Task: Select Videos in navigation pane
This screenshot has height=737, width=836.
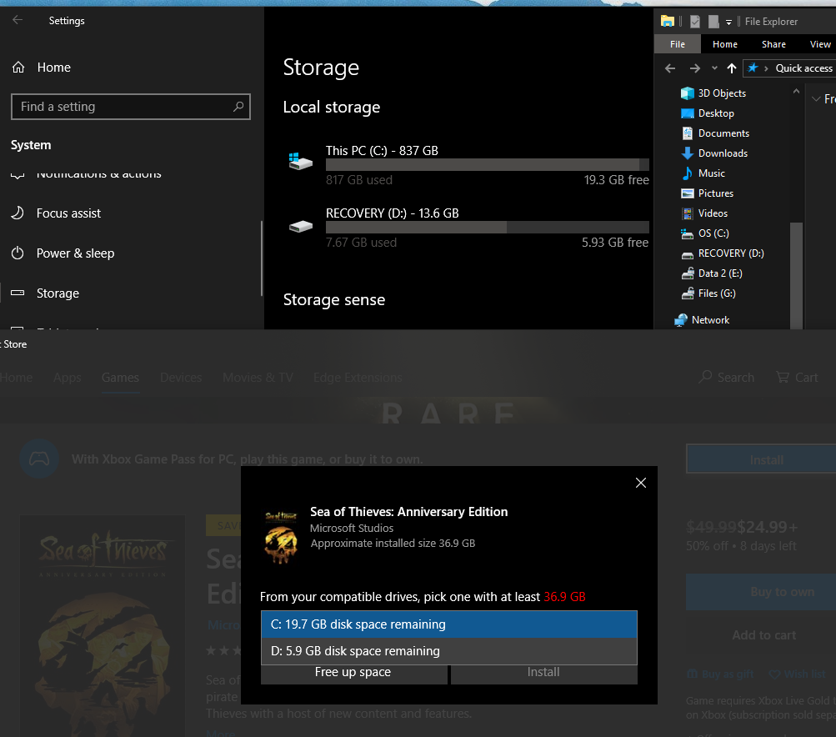Action: [704, 213]
